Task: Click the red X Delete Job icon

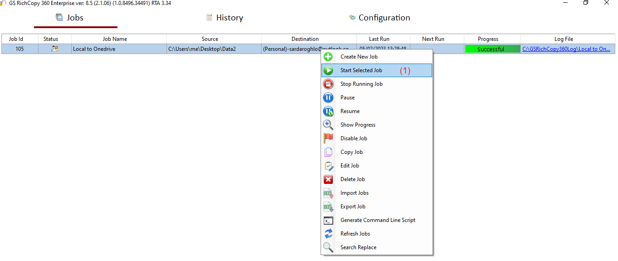Action: point(328,179)
